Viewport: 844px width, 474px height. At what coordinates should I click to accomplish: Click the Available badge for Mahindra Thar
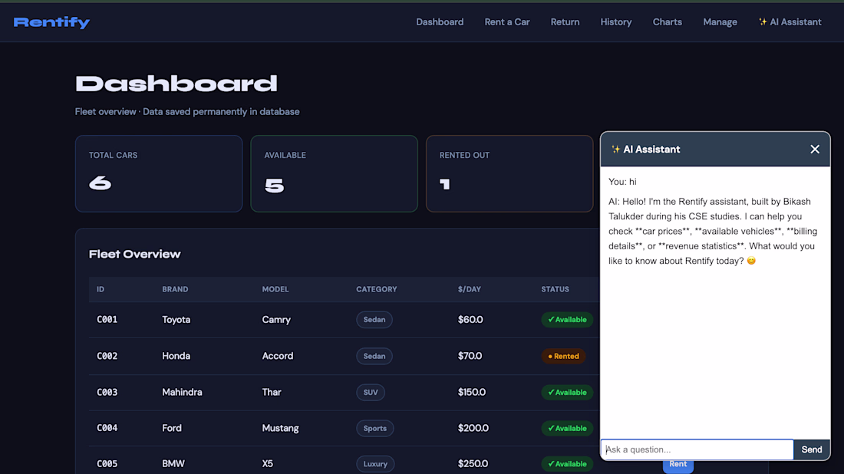(567, 392)
